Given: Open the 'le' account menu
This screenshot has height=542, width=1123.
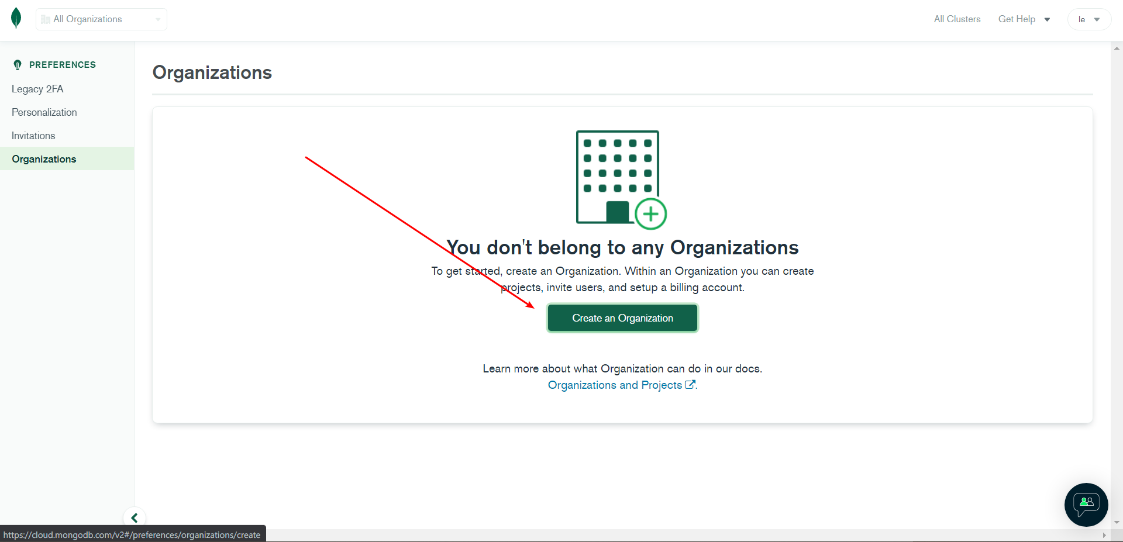Looking at the screenshot, I should click(x=1089, y=19).
